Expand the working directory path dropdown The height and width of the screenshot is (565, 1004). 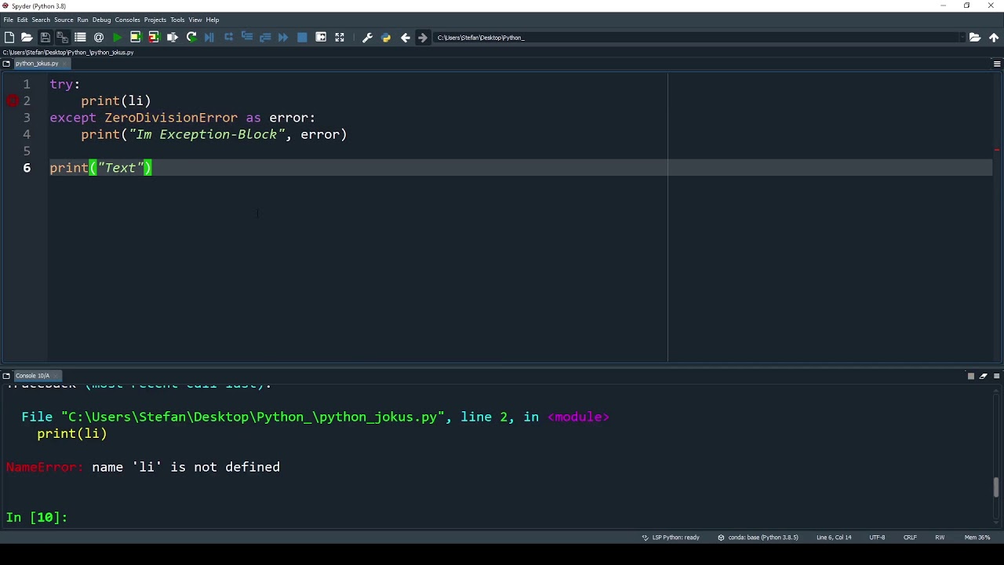[962, 37]
